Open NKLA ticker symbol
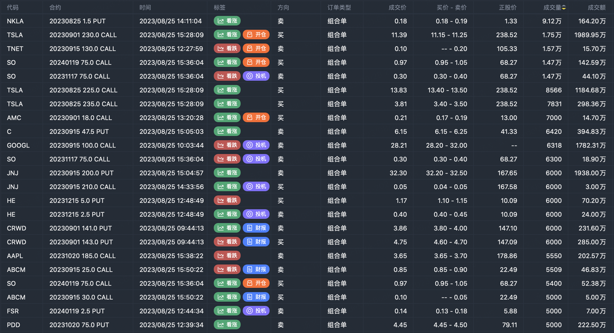 pyautogui.click(x=15, y=21)
